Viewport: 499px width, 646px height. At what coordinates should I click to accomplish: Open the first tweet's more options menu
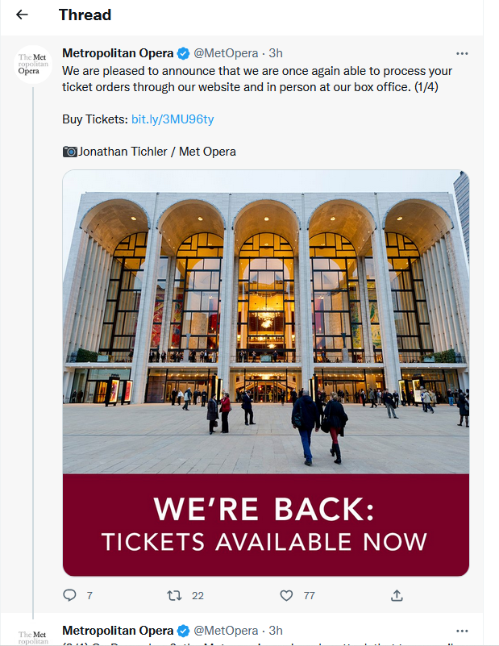[x=462, y=53]
